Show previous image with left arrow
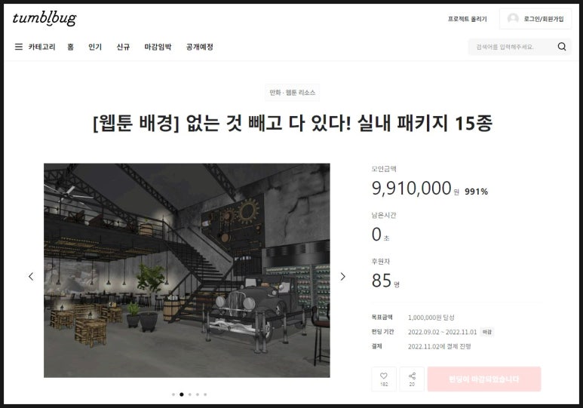 point(31,276)
